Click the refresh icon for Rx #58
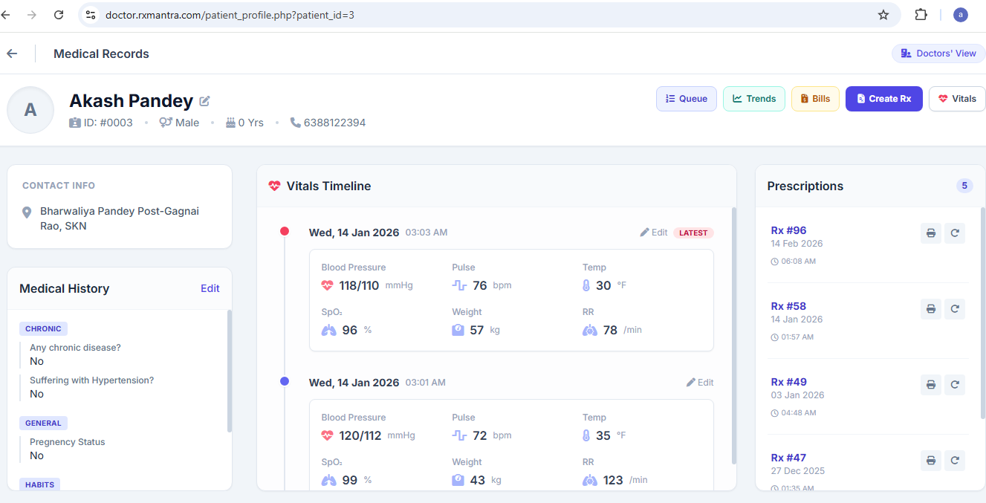986x503 pixels. tap(955, 309)
